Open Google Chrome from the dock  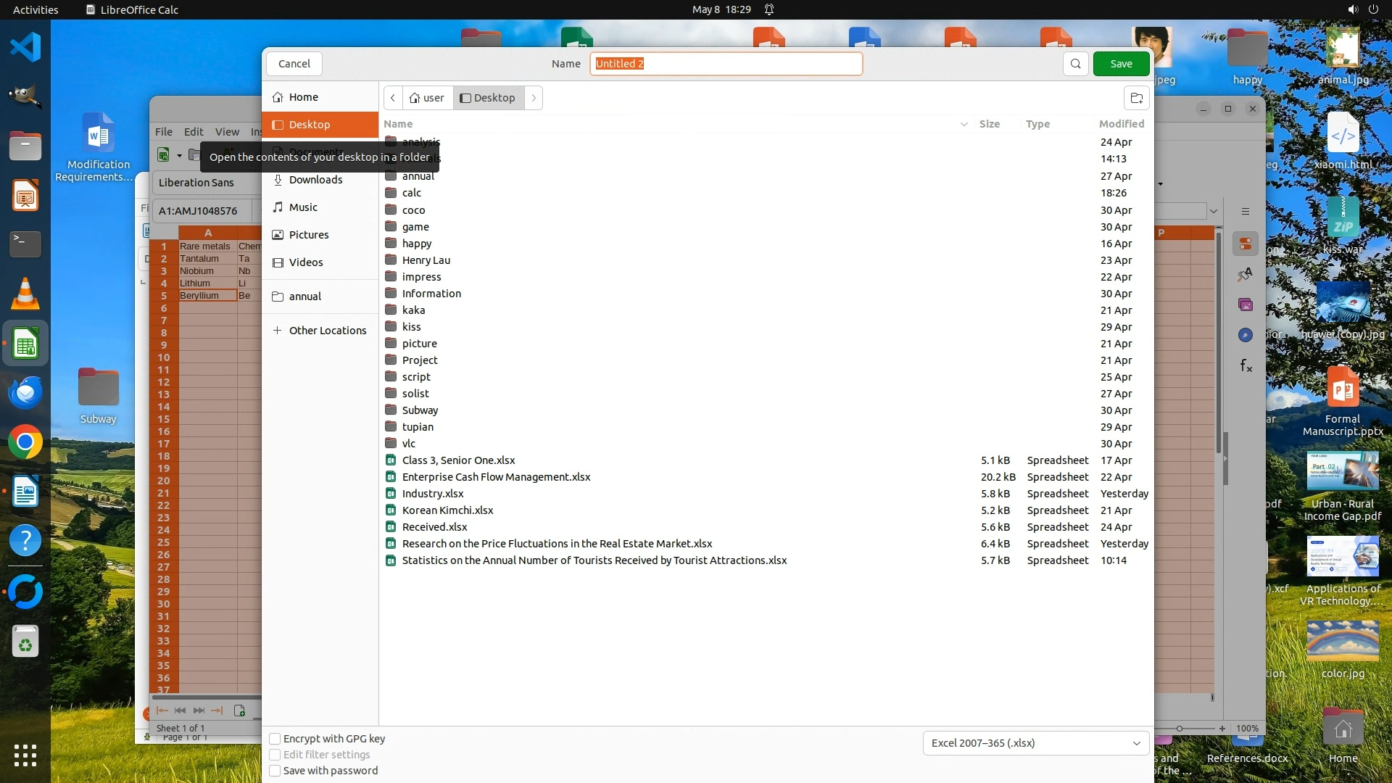pyautogui.click(x=25, y=442)
